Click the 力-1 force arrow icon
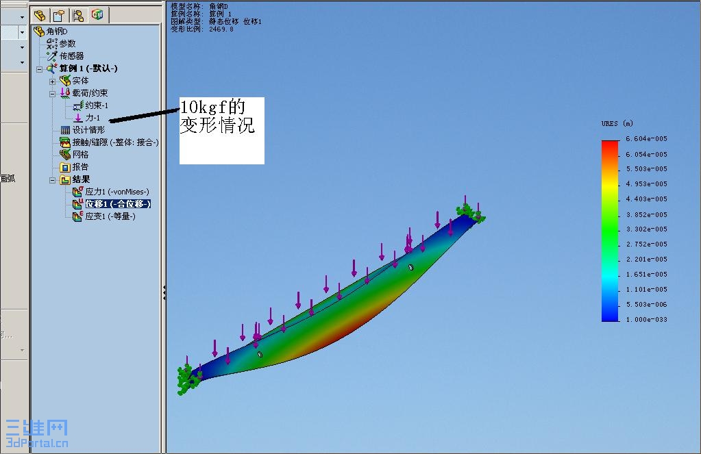The height and width of the screenshot is (454, 701). (78, 118)
